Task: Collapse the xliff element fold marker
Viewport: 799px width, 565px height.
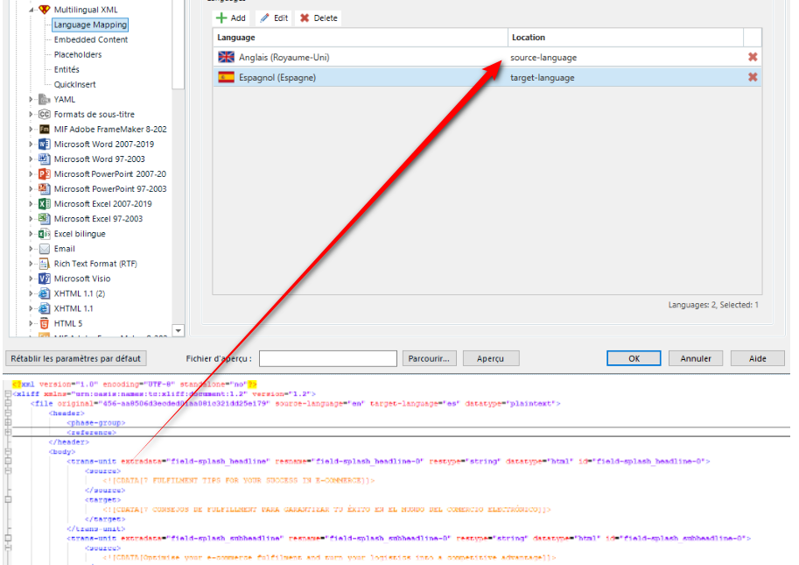Action: tap(8, 393)
